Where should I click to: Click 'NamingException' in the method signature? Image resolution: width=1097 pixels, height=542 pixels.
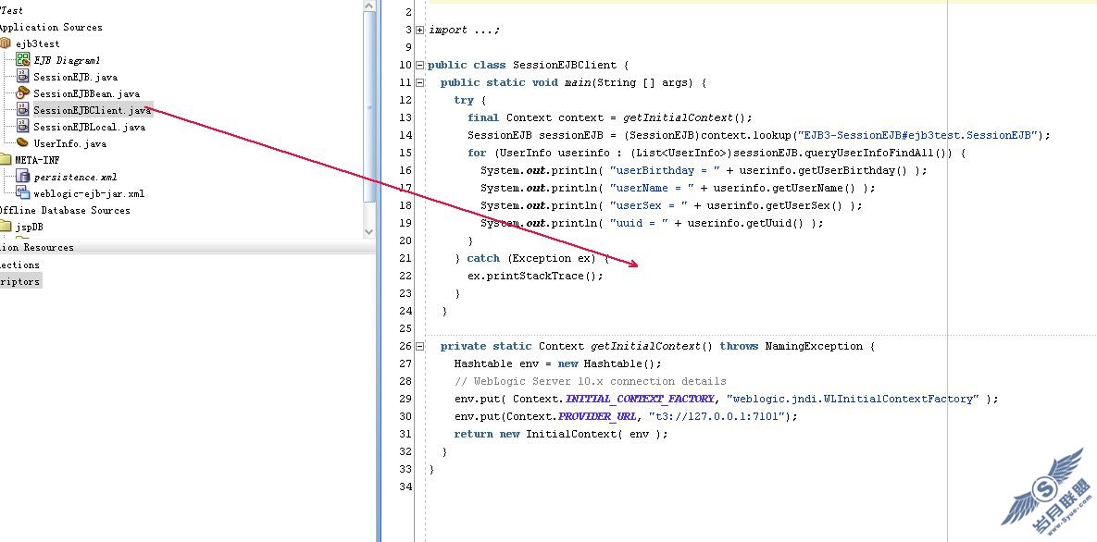coord(815,346)
